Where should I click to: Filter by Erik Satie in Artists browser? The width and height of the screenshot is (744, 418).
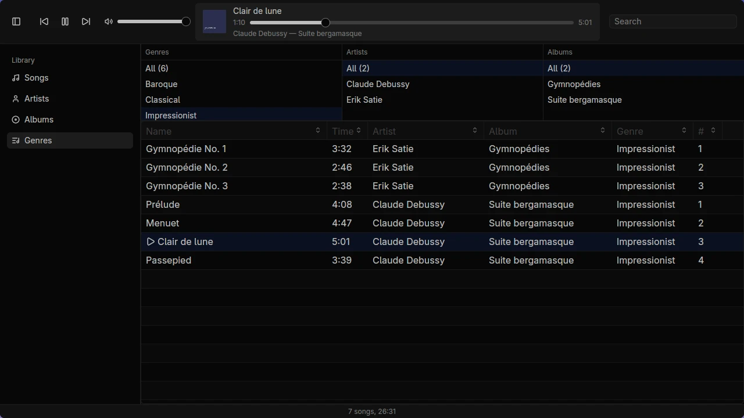coord(442,100)
